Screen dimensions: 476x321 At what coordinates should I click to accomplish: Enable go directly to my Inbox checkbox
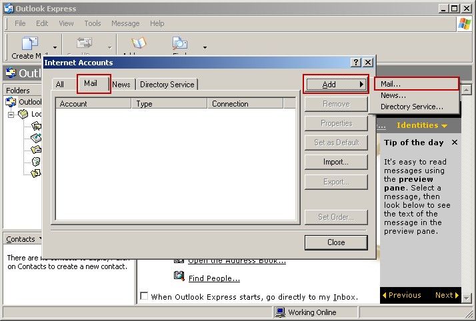(144, 296)
